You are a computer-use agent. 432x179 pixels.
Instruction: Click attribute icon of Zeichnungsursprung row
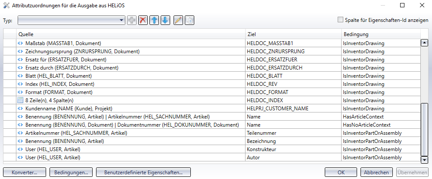point(20,52)
